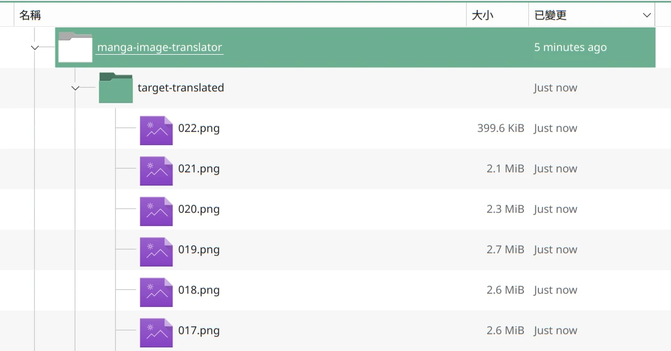
Task: Select the 020.png image file icon
Action: [156, 211]
